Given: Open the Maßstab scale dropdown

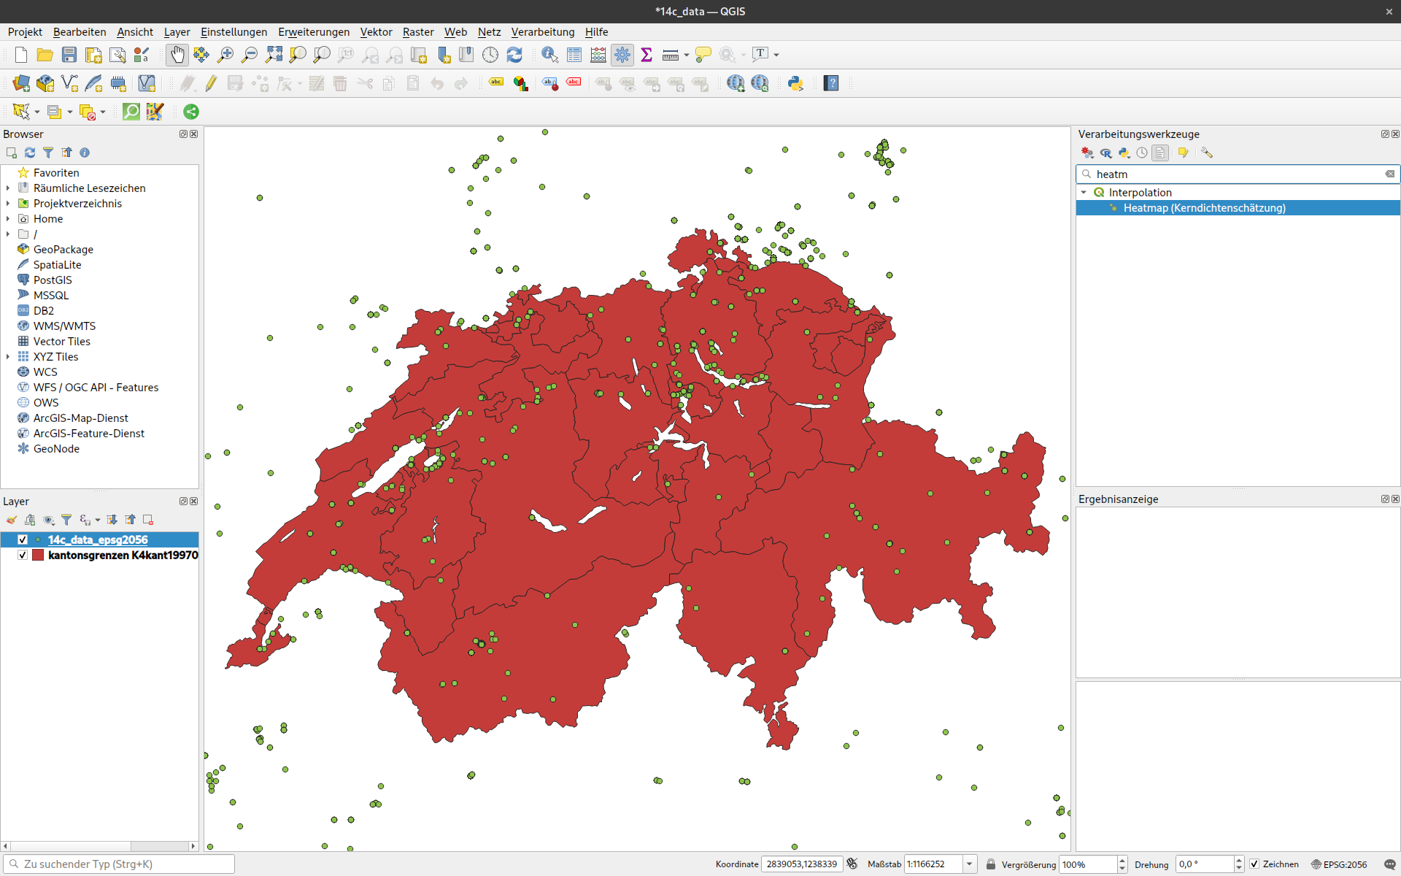Looking at the screenshot, I should (969, 864).
